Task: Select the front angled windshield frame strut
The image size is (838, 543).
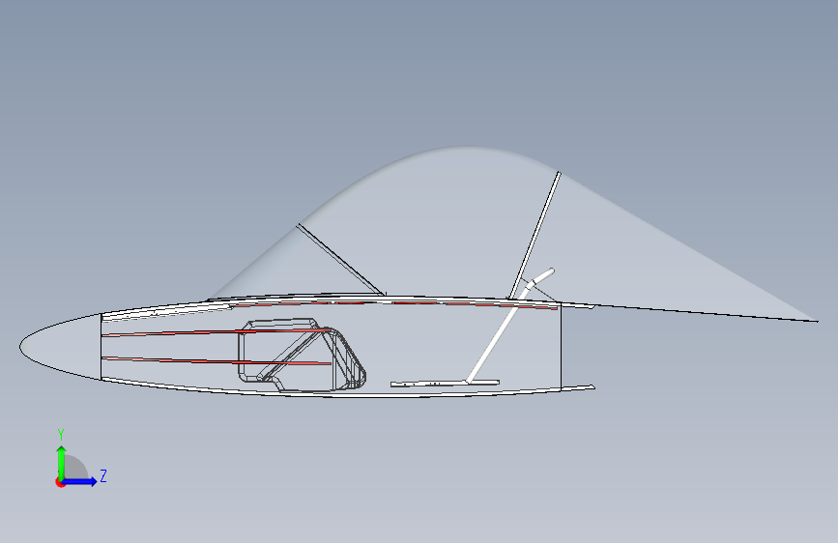Action: pyautogui.click(x=340, y=260)
